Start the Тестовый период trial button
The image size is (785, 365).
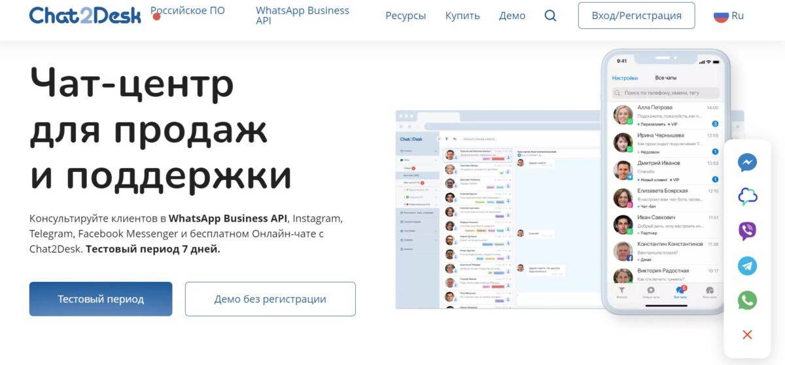click(x=101, y=299)
